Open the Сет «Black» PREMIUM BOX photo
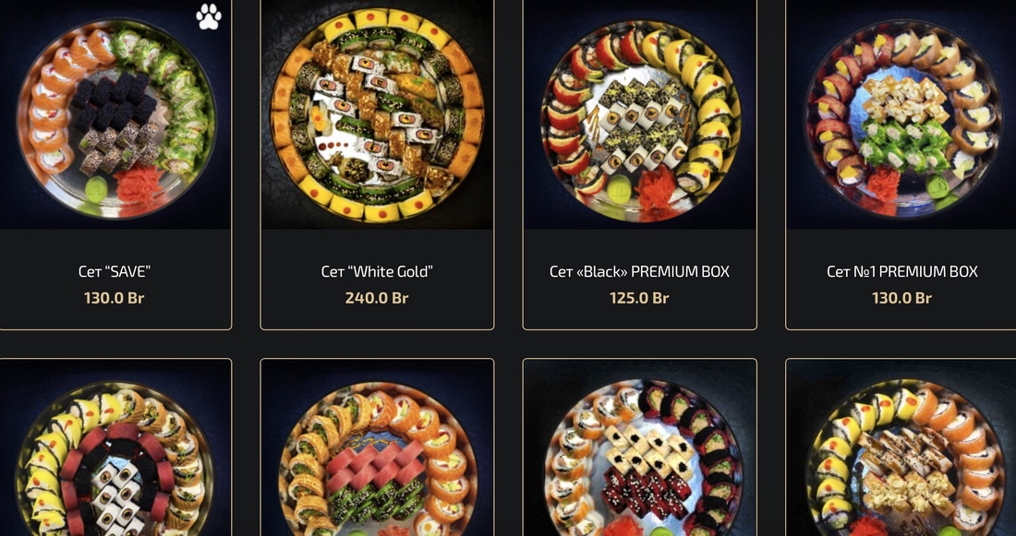 [x=639, y=114]
